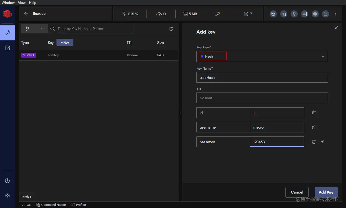Delete the id field row
The width and height of the screenshot is (346, 208).
(314, 112)
